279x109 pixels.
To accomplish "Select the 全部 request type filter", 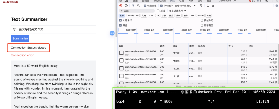I will point(122,15).
